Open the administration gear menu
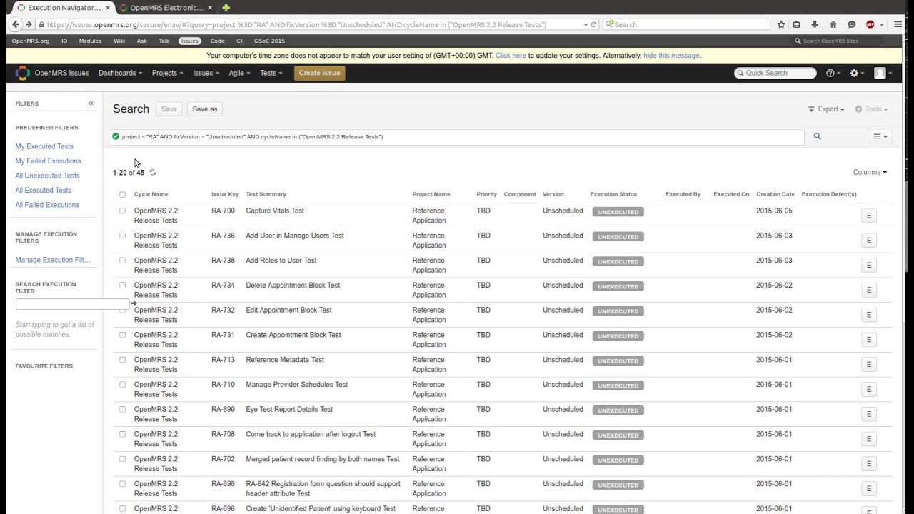914x514 pixels. [x=857, y=73]
